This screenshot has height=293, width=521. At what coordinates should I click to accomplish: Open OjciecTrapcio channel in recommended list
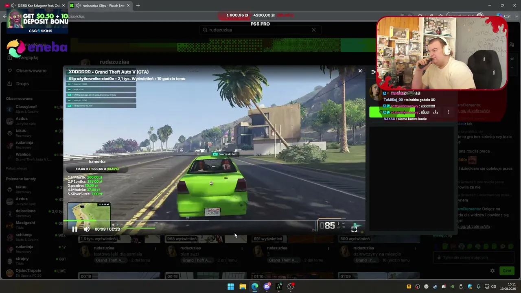[x=35, y=273]
